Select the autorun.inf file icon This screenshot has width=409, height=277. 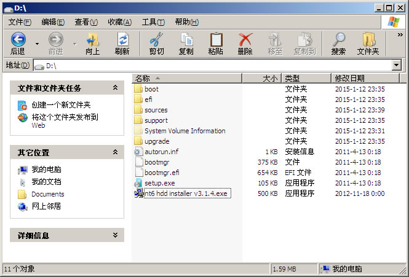pyautogui.click(x=138, y=152)
